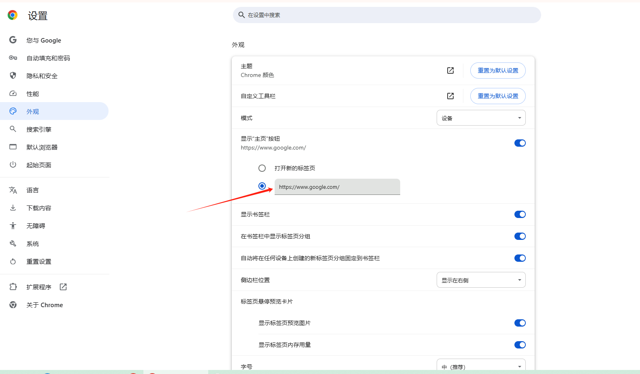Open the 主题 external link icon

tap(450, 71)
